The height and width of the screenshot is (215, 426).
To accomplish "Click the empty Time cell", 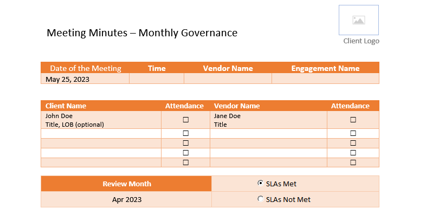I will 157,79.
